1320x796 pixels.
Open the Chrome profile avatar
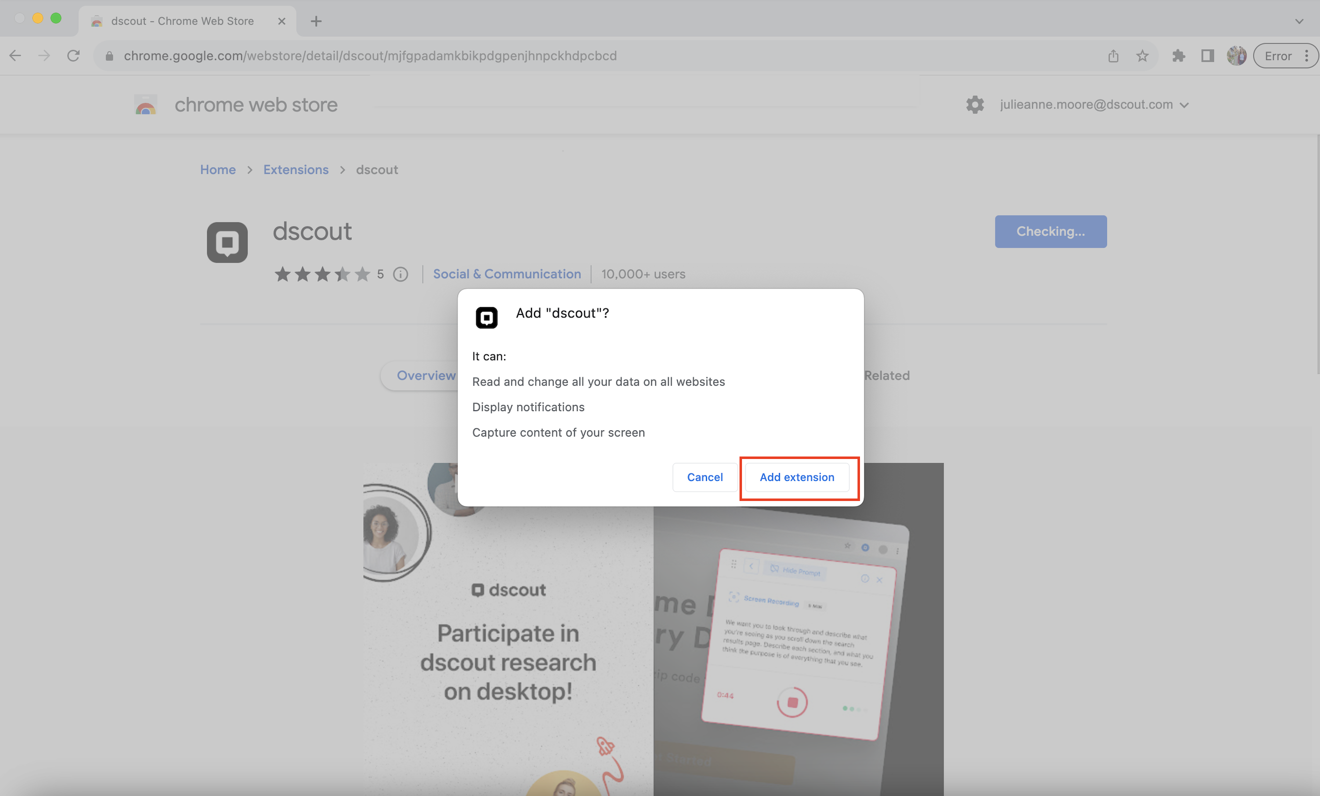click(1236, 55)
